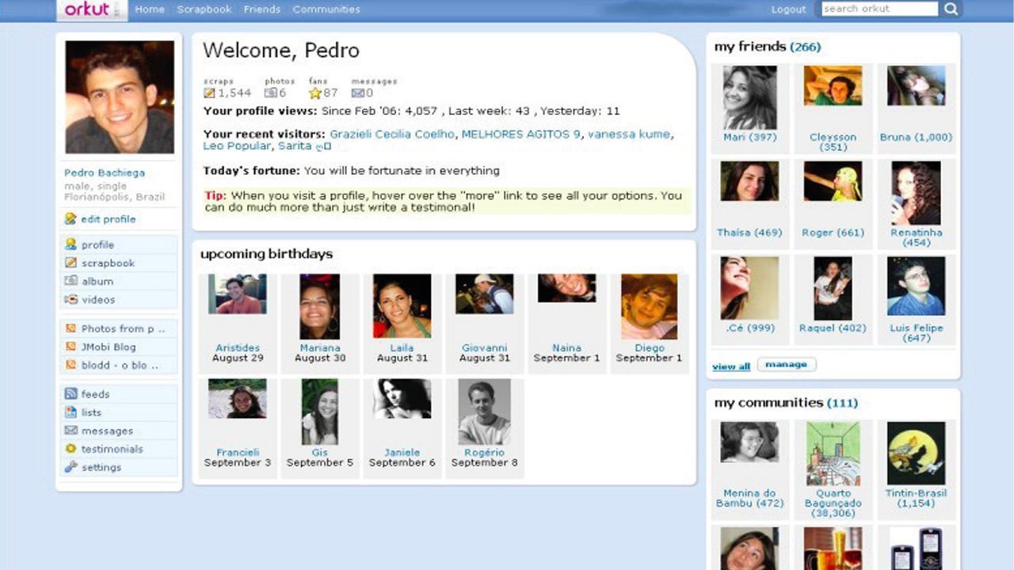Focus the search orkut text field
Viewport: 1014px width, 570px height.
pyautogui.click(x=879, y=9)
